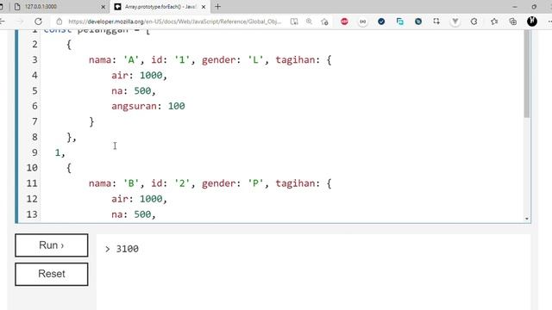Click 'air: 1000,' on line 12
The height and width of the screenshot is (310, 552).
[x=139, y=199]
